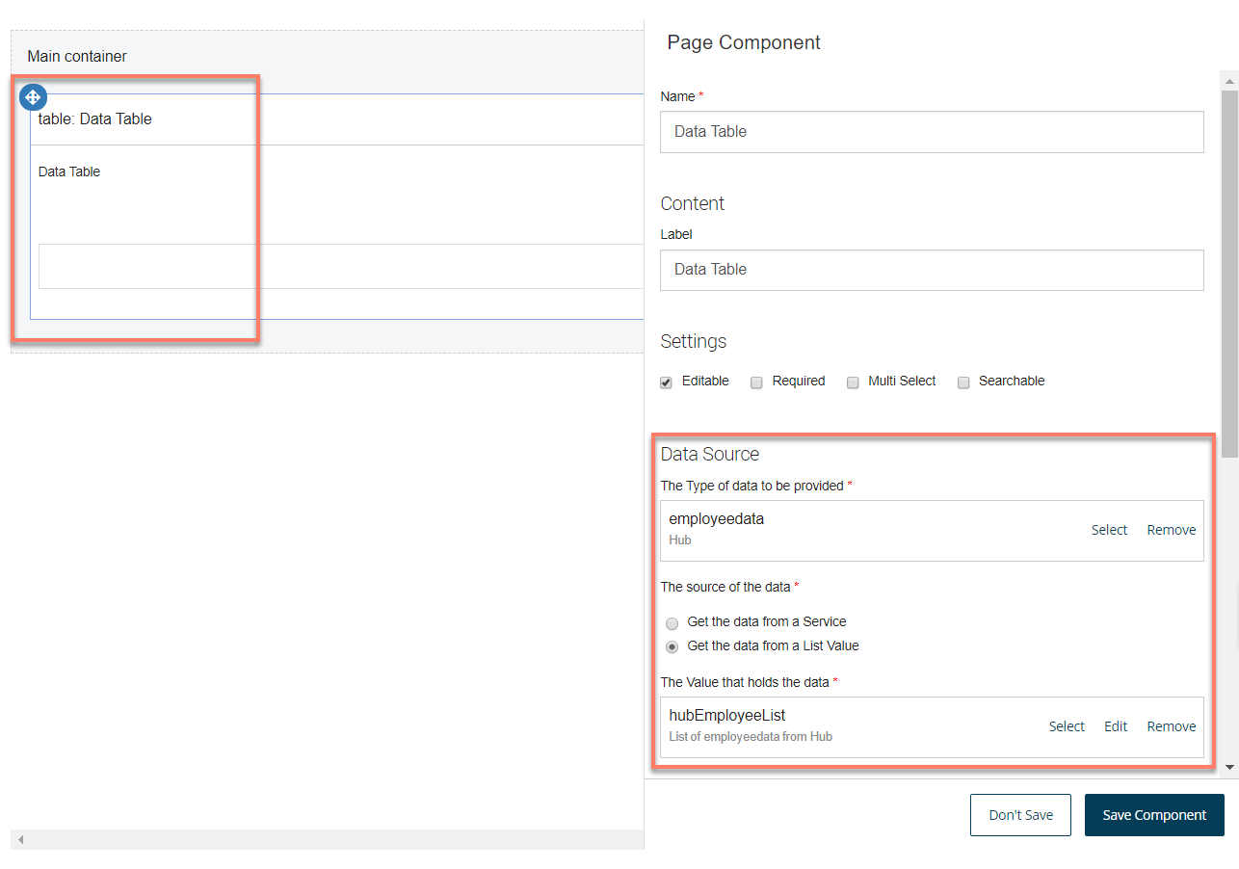Click inside the Name input field
This screenshot has width=1239, height=869.
click(x=931, y=131)
